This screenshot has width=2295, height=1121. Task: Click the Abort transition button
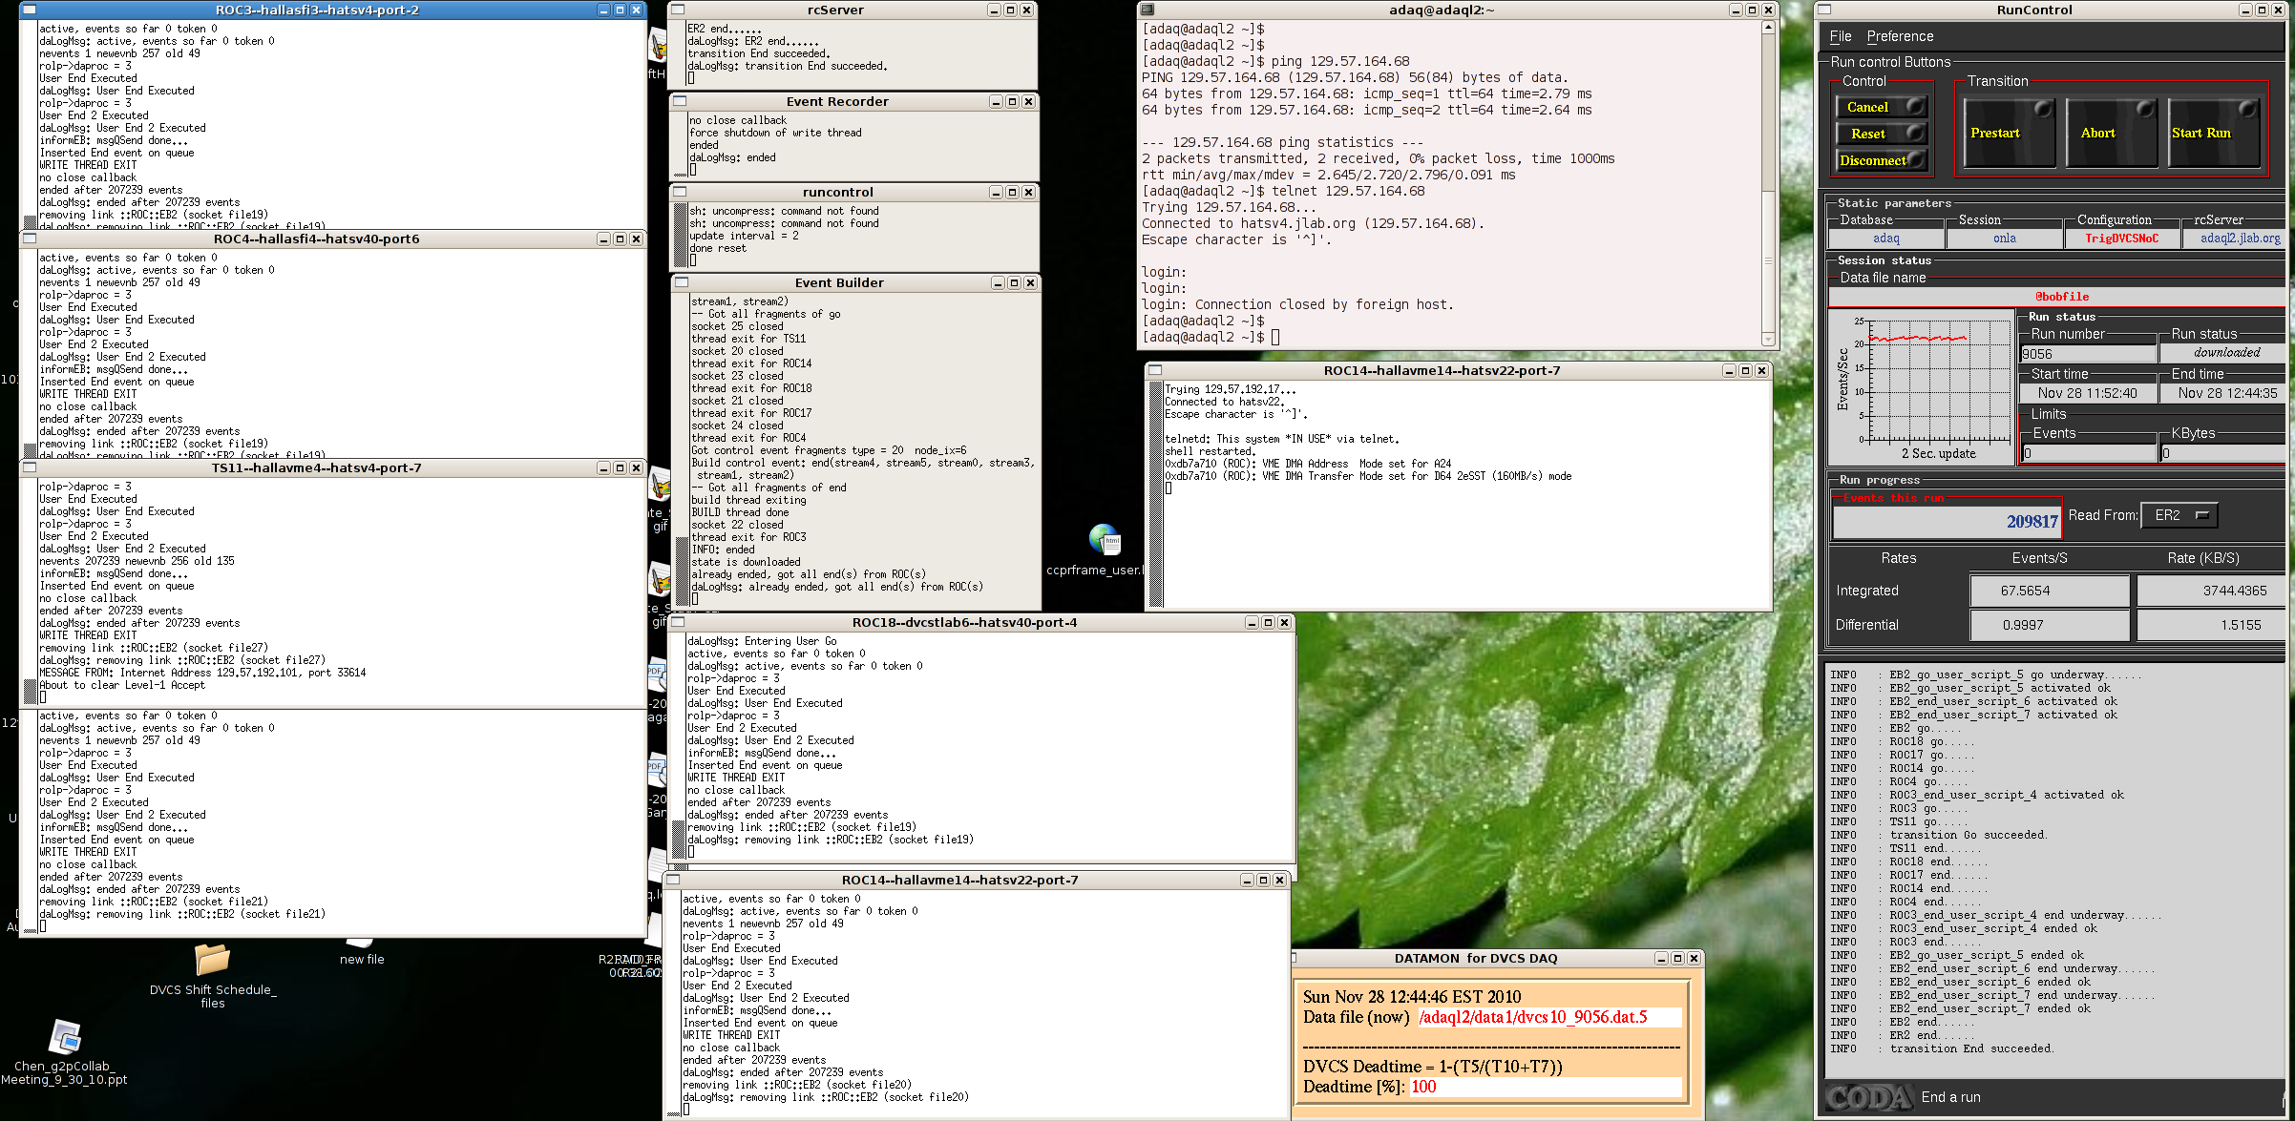click(2112, 133)
